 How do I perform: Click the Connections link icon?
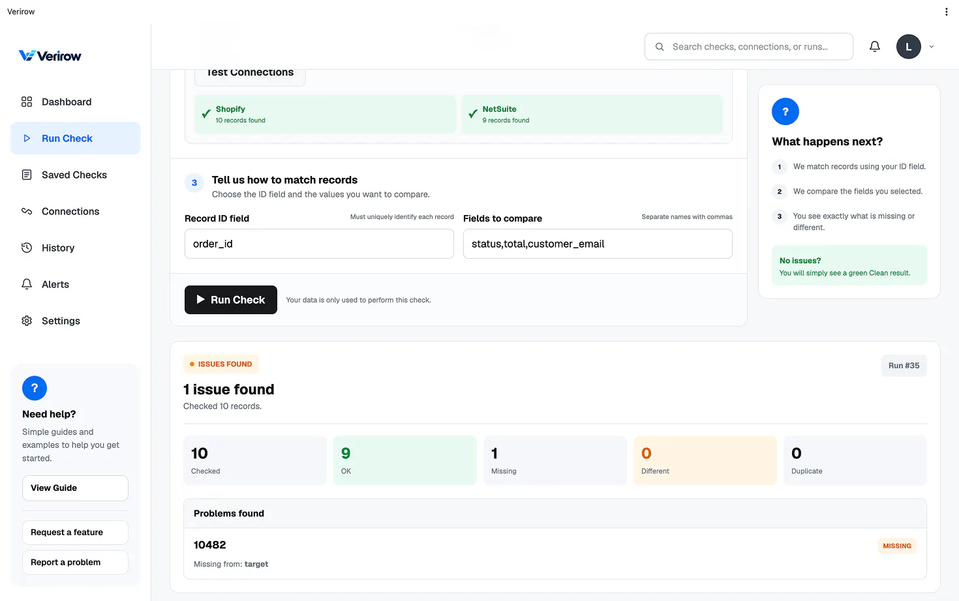[27, 211]
